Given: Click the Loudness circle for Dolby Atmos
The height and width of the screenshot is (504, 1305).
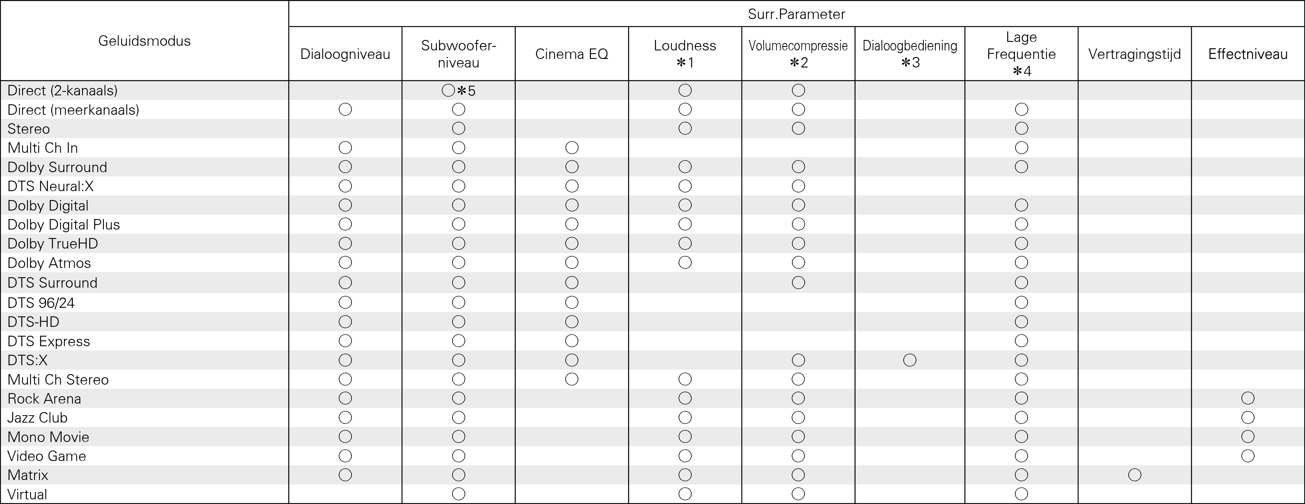Looking at the screenshot, I should point(685,262).
